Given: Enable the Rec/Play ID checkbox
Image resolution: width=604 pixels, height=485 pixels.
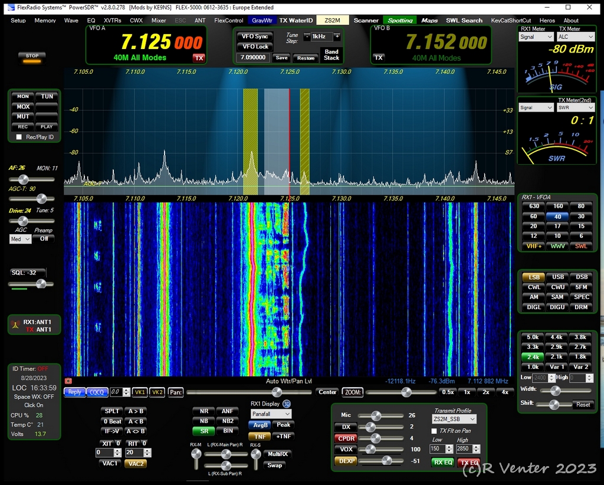Looking at the screenshot, I should pos(19,137).
